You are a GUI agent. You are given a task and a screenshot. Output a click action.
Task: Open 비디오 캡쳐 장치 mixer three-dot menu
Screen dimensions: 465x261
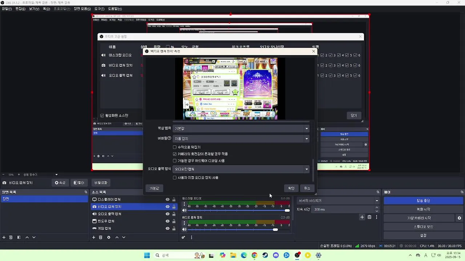coord(184,223)
